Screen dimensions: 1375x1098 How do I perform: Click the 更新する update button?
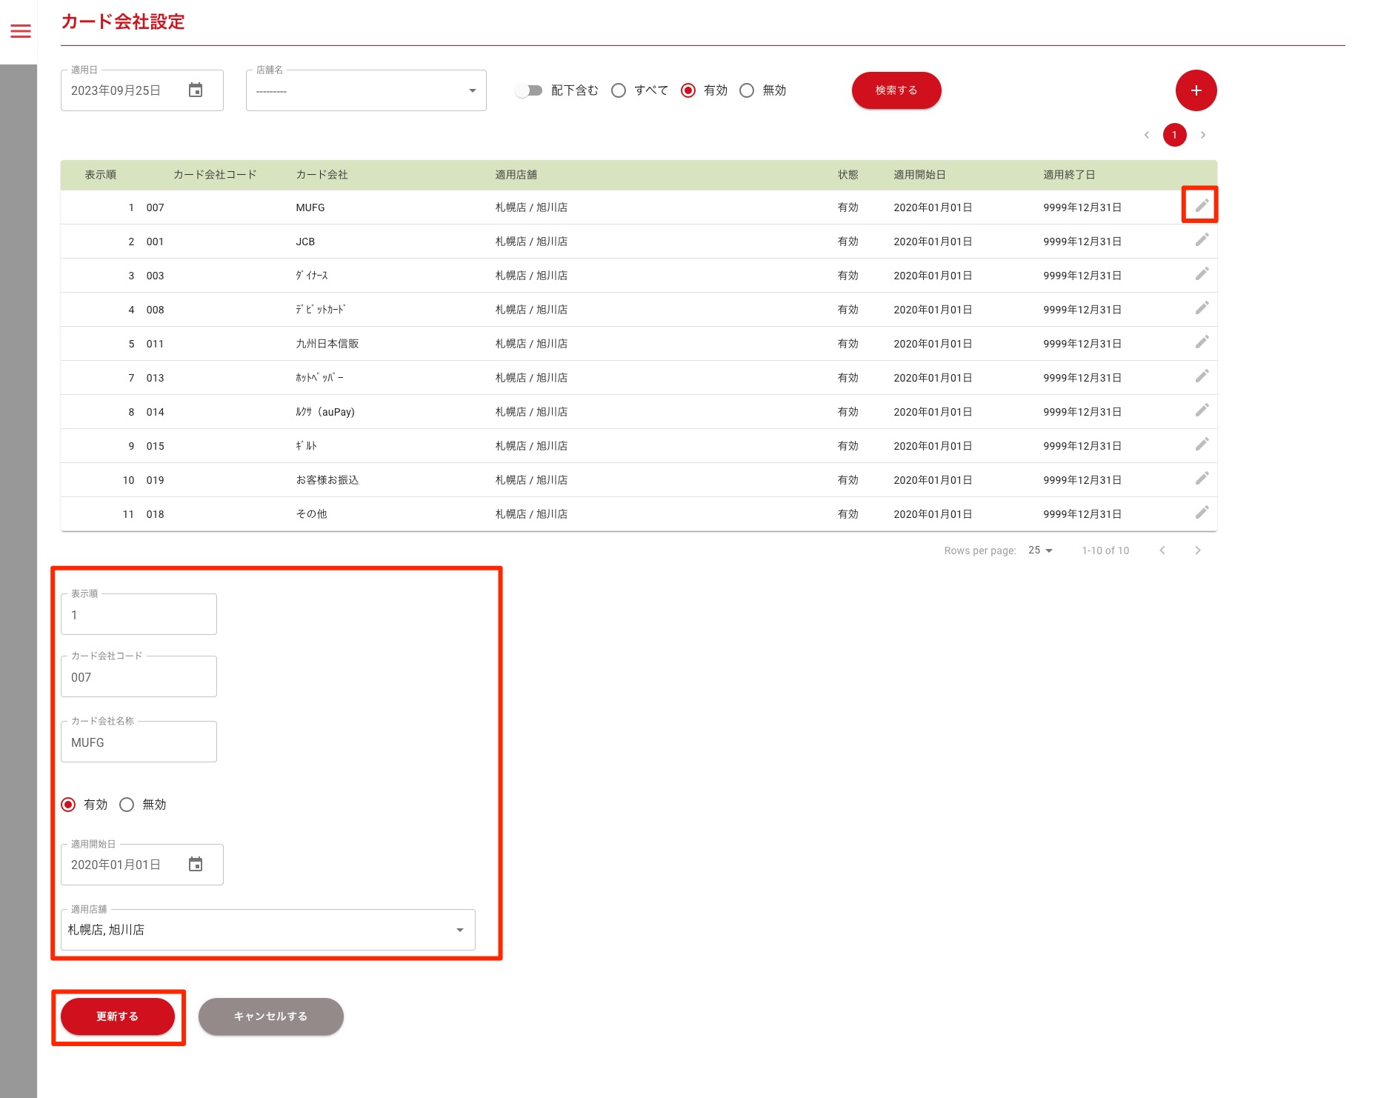(x=118, y=1017)
